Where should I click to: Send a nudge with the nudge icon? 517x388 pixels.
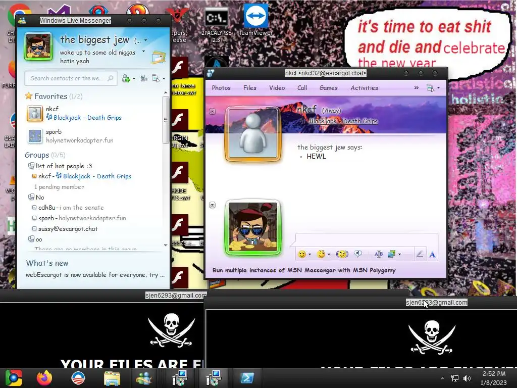pyautogui.click(x=342, y=254)
